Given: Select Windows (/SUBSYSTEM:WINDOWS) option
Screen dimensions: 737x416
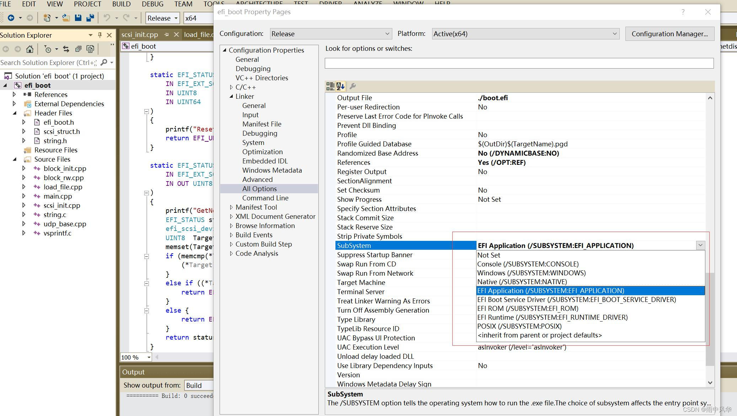Looking at the screenshot, I should (x=590, y=273).
